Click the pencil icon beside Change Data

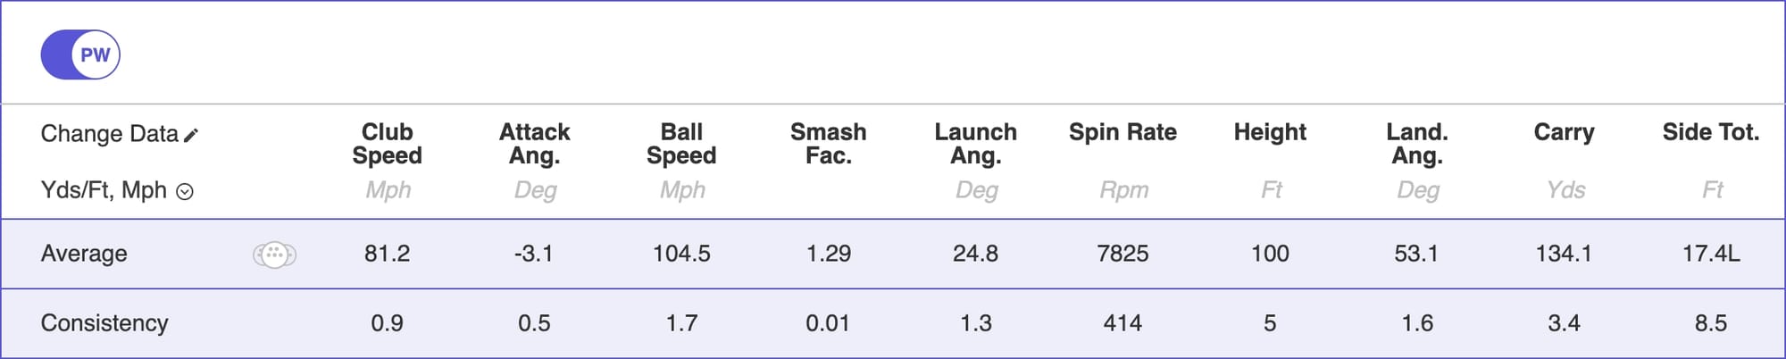coord(191,135)
